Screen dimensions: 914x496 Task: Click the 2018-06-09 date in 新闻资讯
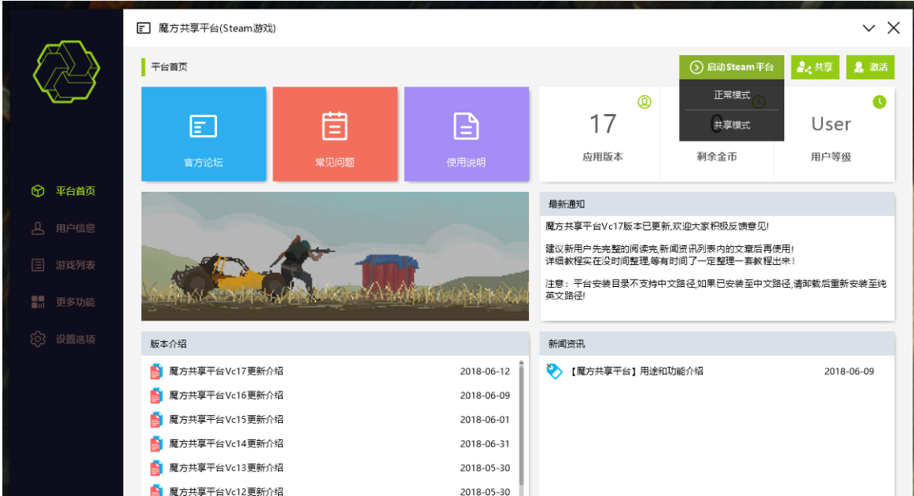coord(849,371)
